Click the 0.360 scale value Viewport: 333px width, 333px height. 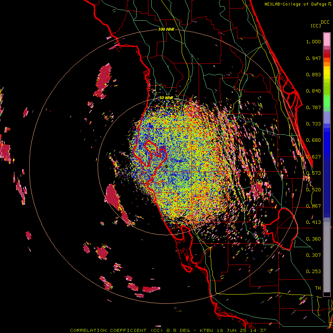pyautogui.click(x=313, y=239)
